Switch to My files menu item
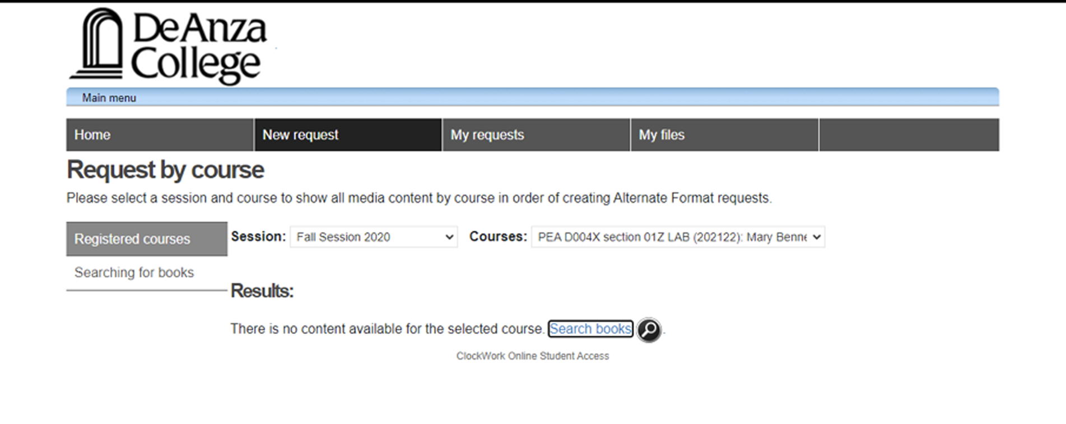Viewport: 1066px width, 424px height. [724, 135]
